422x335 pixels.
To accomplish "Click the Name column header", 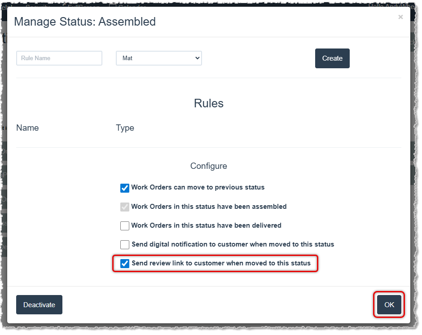I will (x=27, y=128).
